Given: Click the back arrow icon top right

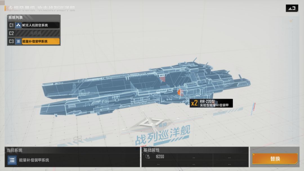Looking at the screenshot, I should (x=292, y=8).
